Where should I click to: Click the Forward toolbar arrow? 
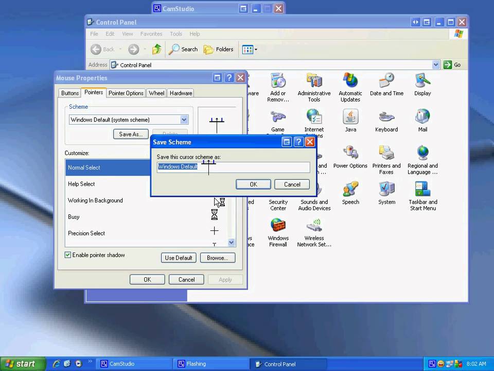[x=134, y=49]
